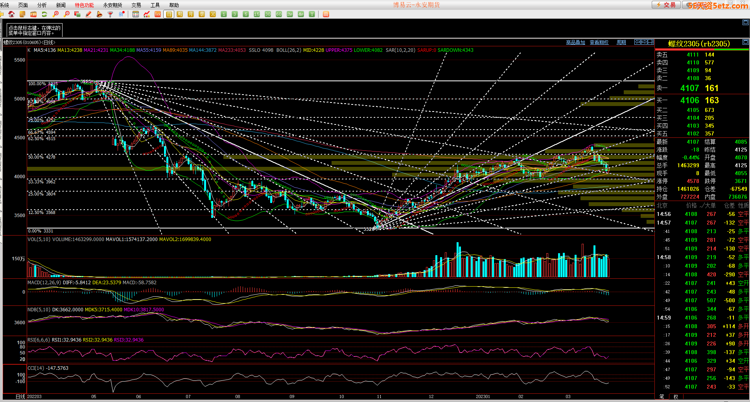Select daily 日 period button
This screenshot has height=402, width=750.
pos(169,14)
